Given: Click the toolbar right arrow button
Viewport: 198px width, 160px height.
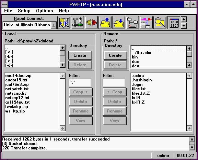Looking at the screenshot, I should pos(184,26).
